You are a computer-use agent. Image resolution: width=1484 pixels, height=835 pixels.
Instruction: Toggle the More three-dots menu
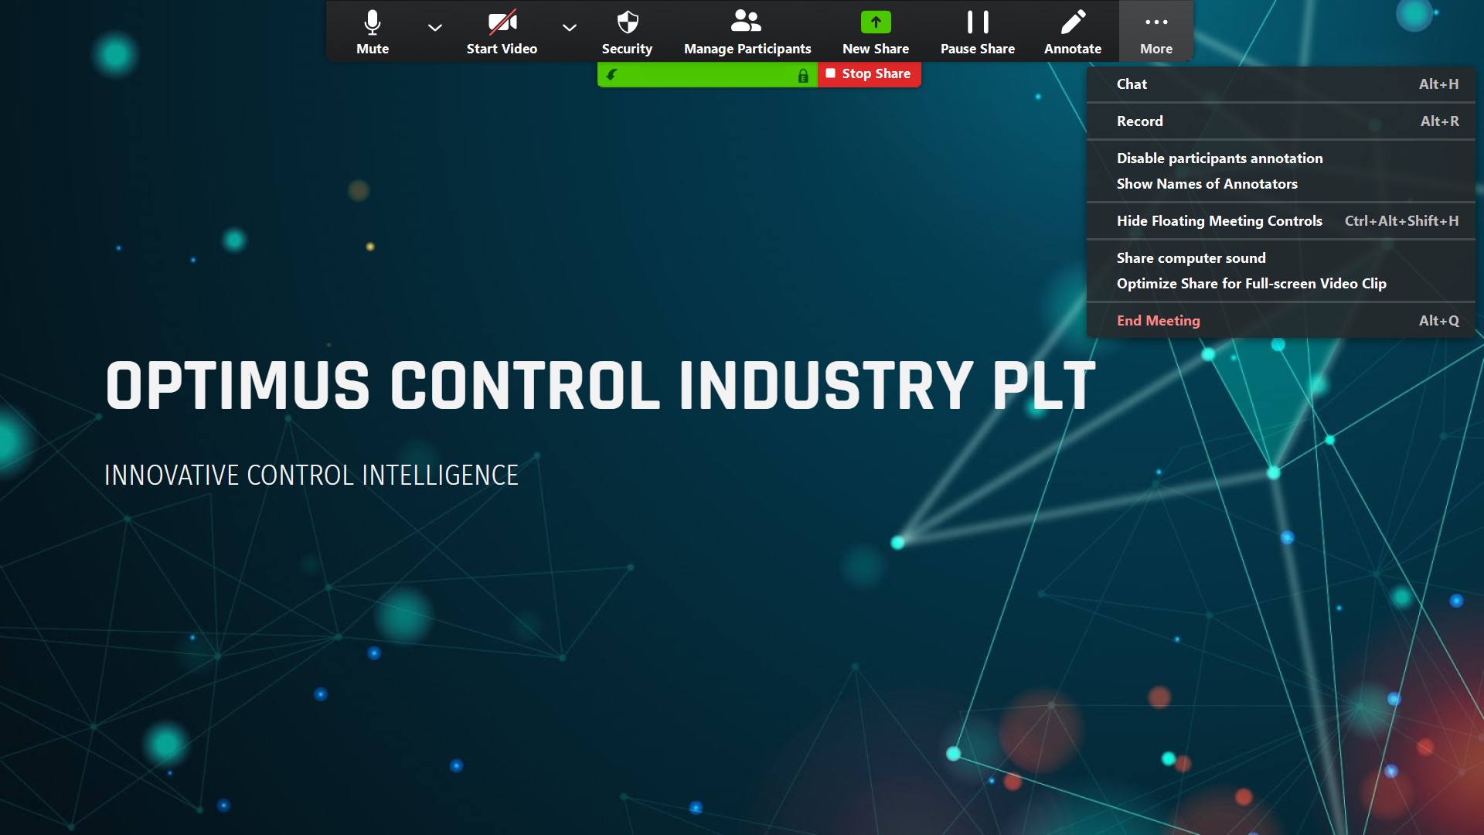coord(1156,32)
